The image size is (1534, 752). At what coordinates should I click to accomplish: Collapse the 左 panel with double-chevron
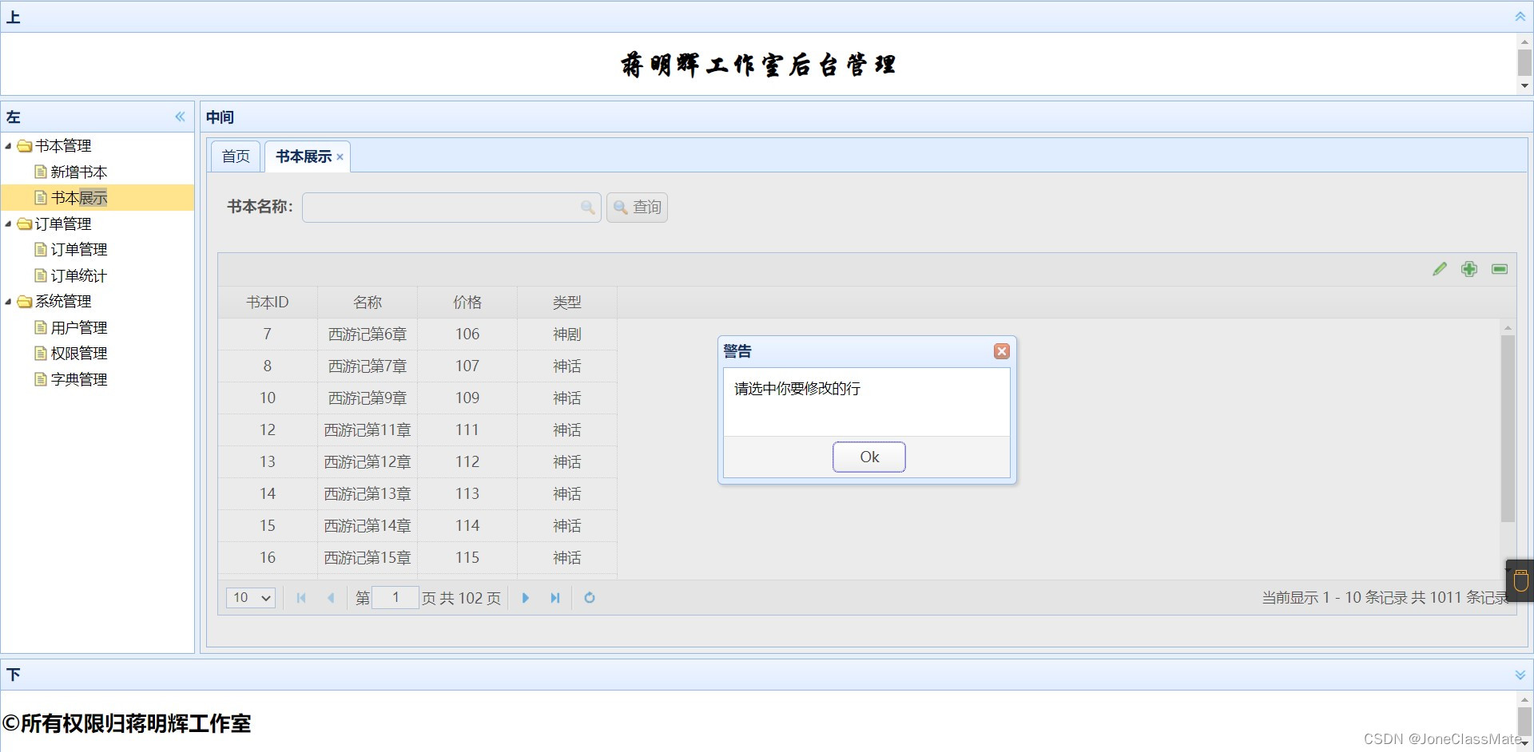(x=180, y=117)
